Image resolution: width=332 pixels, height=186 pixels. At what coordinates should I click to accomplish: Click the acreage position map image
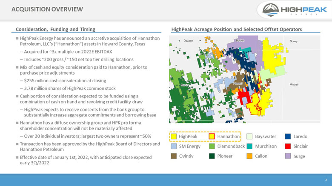[x=245, y=79]
